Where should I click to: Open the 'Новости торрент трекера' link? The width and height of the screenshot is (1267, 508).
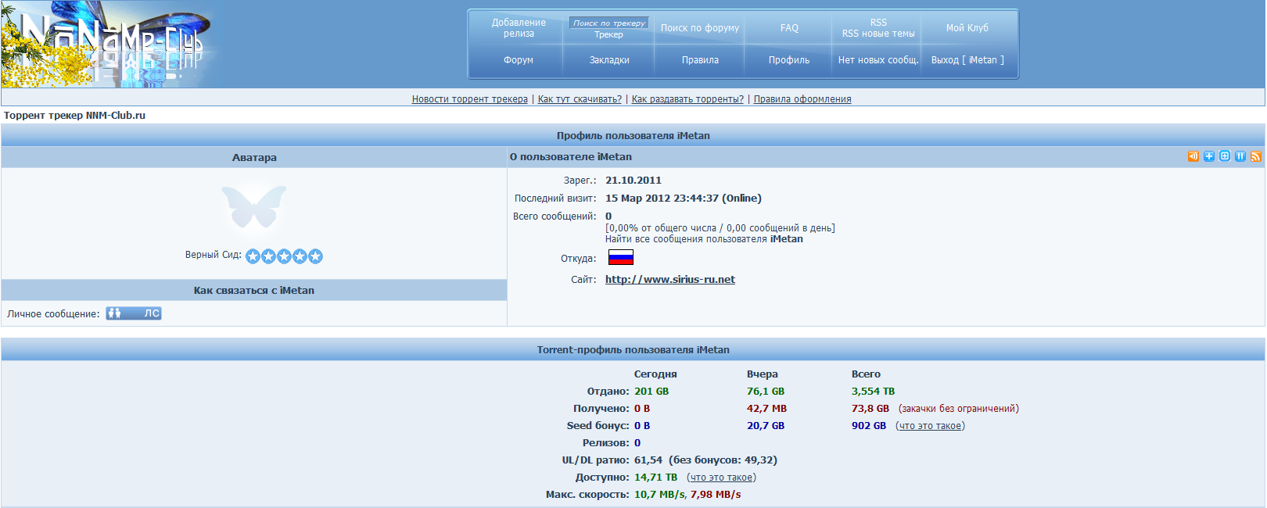click(x=469, y=99)
